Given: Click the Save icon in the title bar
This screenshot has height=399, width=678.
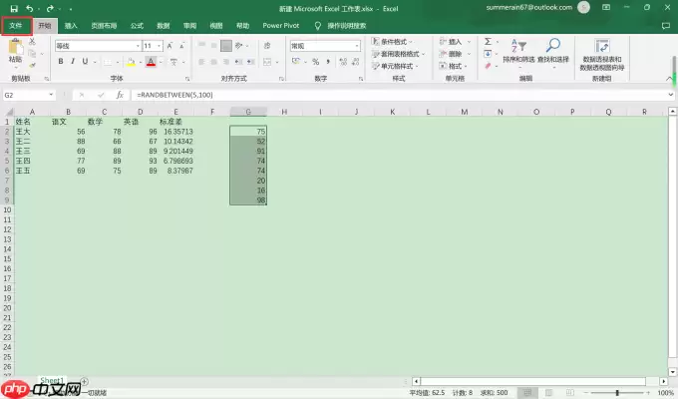Looking at the screenshot, I should [x=14, y=8].
